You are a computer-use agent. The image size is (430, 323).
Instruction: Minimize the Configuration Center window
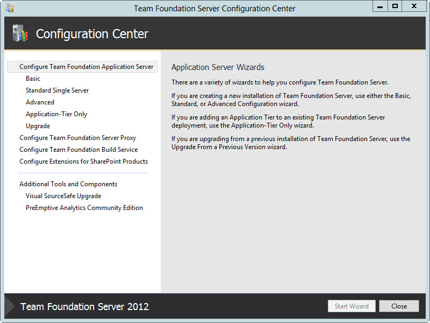[x=380, y=6]
